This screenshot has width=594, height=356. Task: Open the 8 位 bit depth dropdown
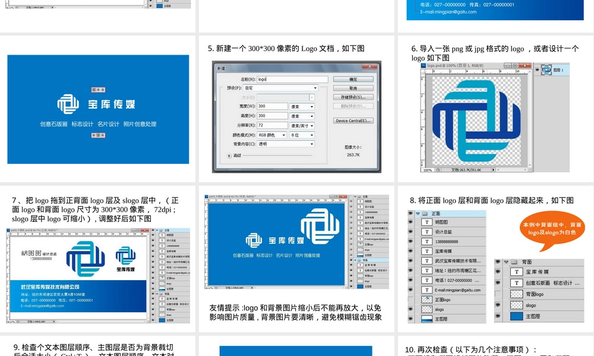click(x=302, y=135)
